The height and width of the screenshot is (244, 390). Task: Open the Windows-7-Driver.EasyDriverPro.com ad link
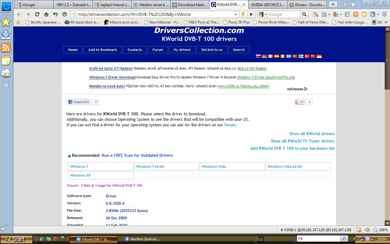(266, 77)
